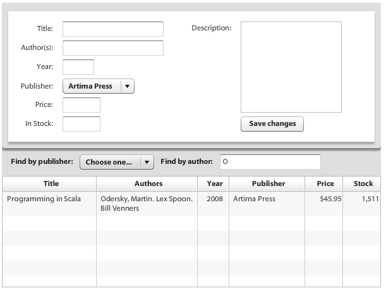This screenshot has width=386, height=293.
Task: Click the arrow on the Publisher dropdown
Action: [127, 86]
